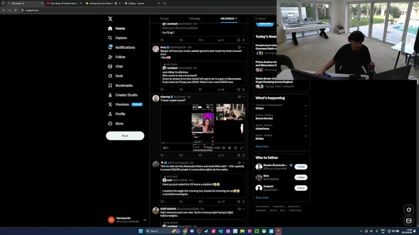
Task: Open more options on ICUP CUHHH post
Action: 243,209
